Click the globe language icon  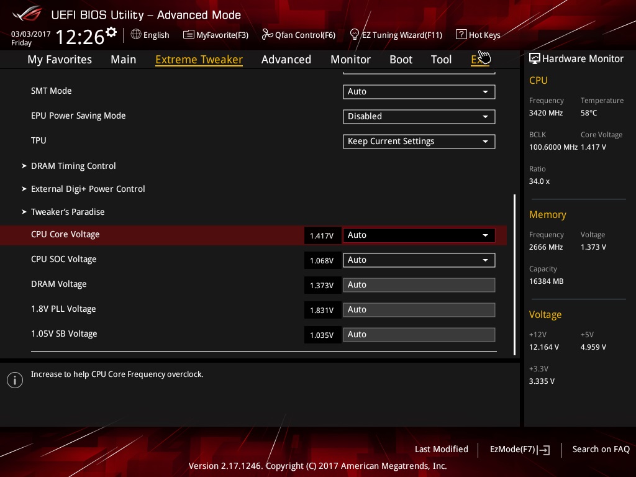(x=136, y=35)
